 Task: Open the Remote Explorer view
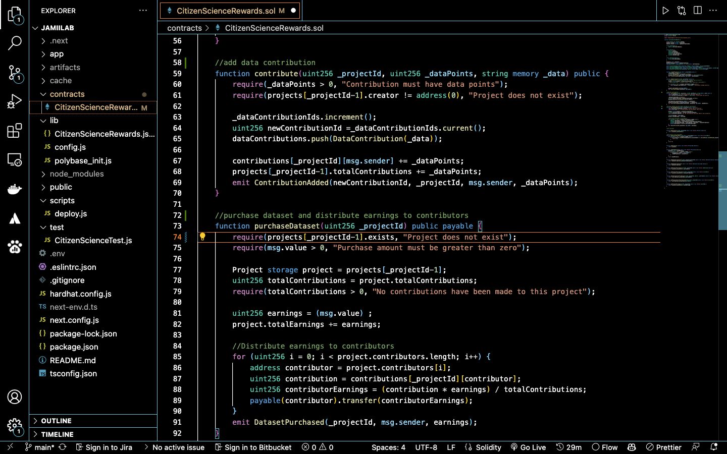[15, 160]
